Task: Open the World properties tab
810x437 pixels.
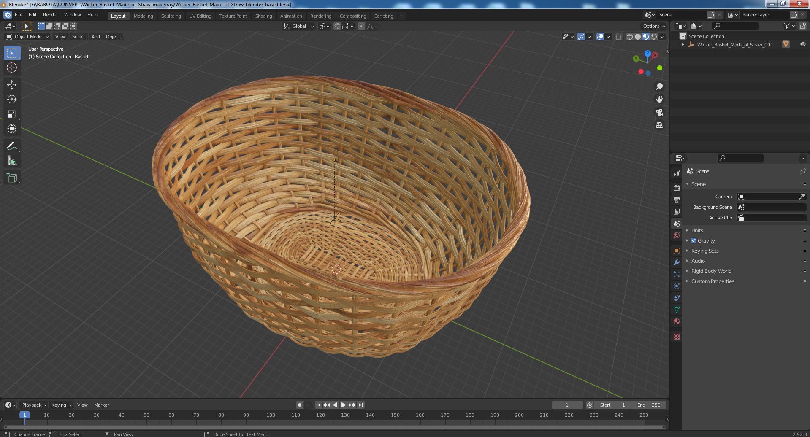Action: coord(676,235)
